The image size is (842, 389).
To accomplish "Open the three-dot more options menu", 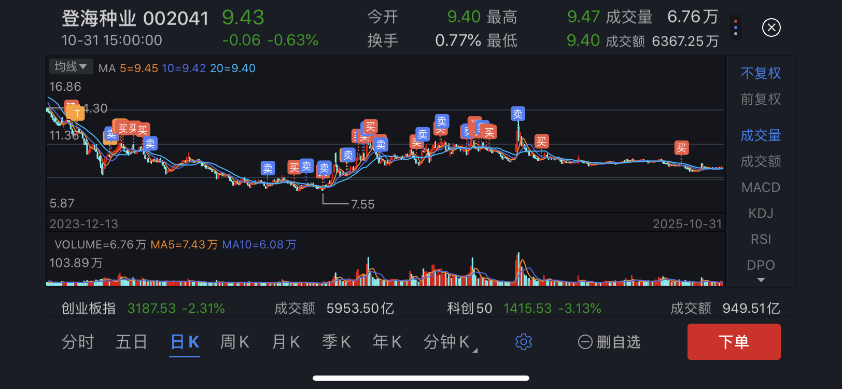I will tap(736, 27).
